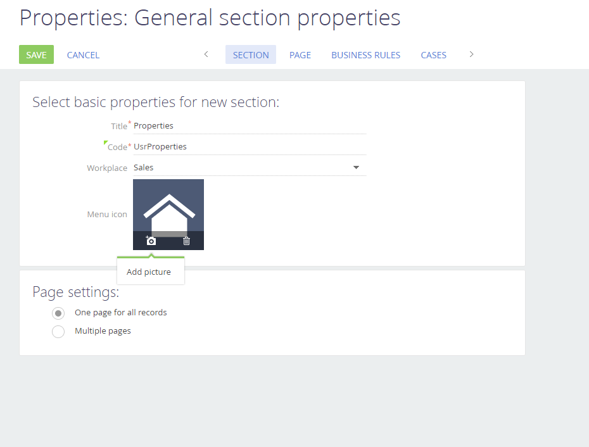Viewport: 589px width, 447px height.
Task: Click the CANCEL link
Action: [83, 55]
